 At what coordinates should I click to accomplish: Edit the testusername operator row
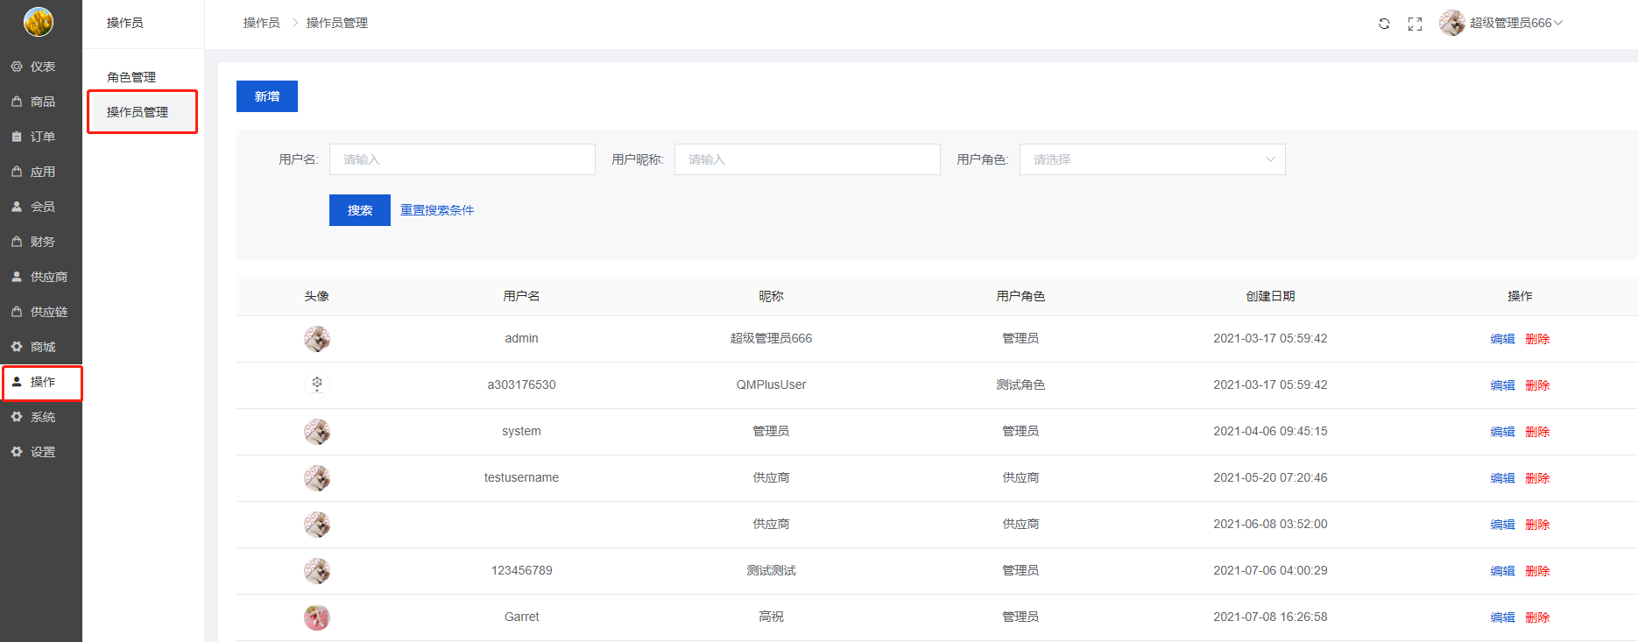pyautogui.click(x=1502, y=478)
